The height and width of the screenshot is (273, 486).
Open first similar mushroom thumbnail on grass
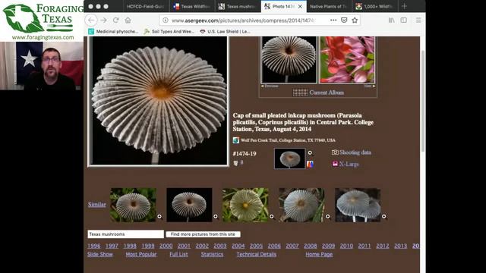pos(133,205)
